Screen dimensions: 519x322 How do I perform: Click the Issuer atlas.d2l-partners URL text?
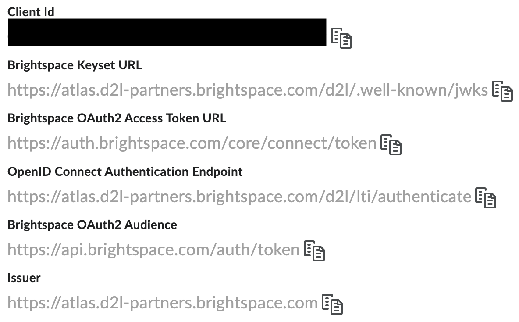point(163,303)
